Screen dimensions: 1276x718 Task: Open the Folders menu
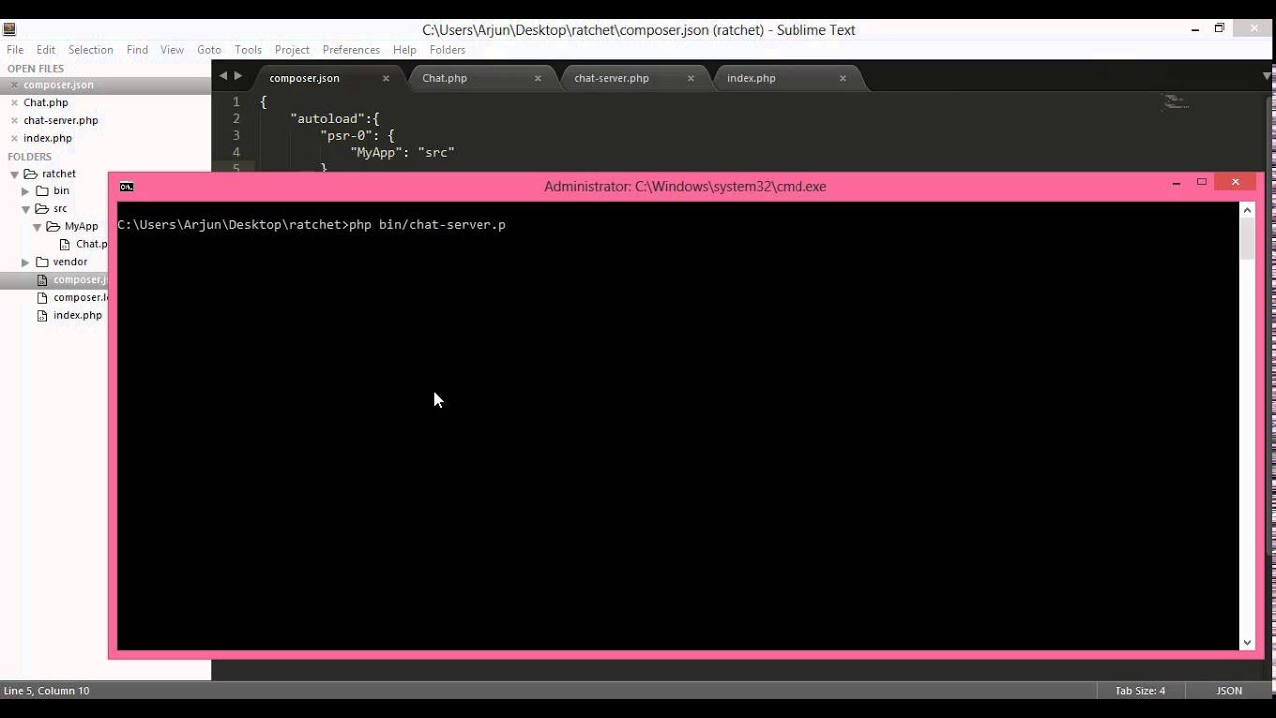point(447,50)
